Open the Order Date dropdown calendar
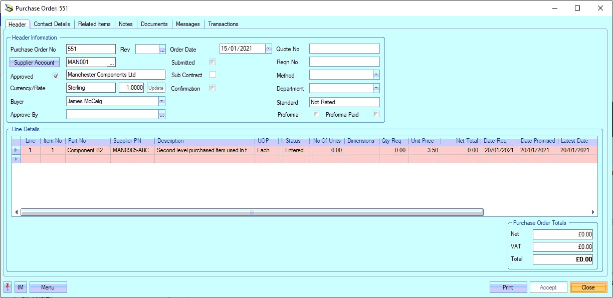Image resolution: width=613 pixels, height=298 pixels. click(268, 49)
